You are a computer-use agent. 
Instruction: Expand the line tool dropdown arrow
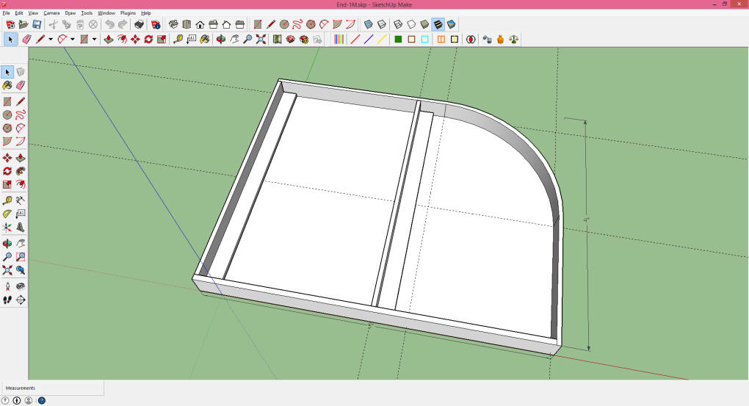pos(51,39)
